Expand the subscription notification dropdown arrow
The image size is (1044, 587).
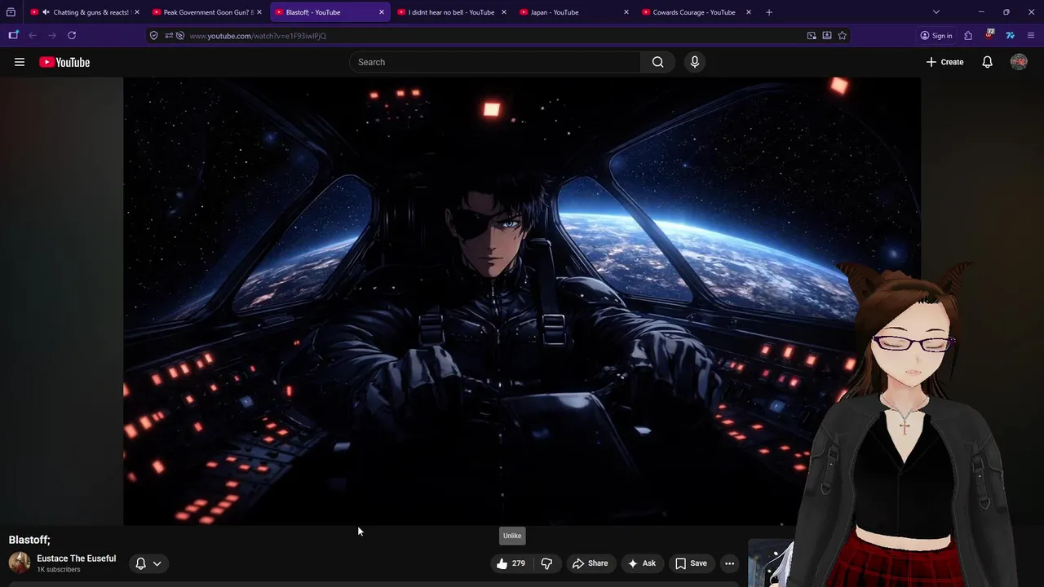[157, 563]
